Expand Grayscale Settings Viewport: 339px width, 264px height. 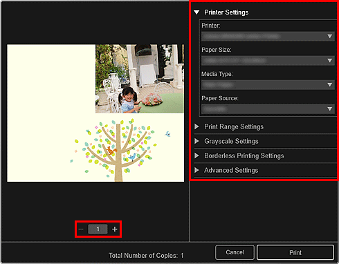tap(196, 141)
